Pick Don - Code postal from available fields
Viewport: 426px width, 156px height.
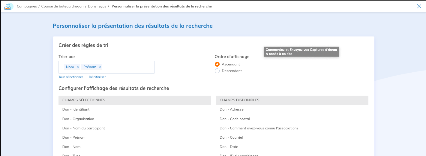pyautogui.click(x=235, y=119)
